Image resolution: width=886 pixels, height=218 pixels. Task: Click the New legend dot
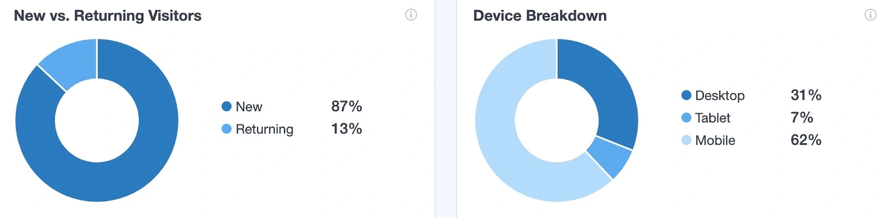tap(226, 106)
